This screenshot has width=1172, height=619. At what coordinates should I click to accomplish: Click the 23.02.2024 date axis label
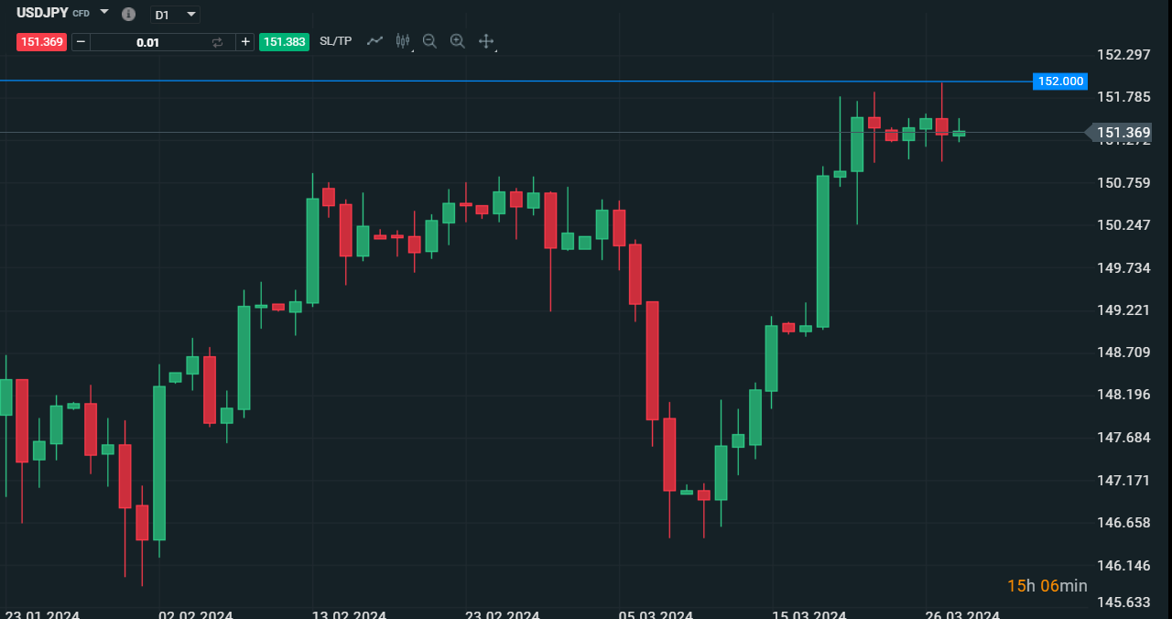click(x=503, y=614)
